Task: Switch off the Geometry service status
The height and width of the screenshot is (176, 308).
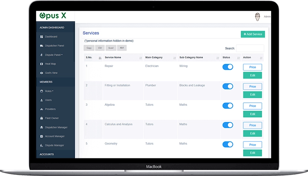Action: [x=228, y=144]
